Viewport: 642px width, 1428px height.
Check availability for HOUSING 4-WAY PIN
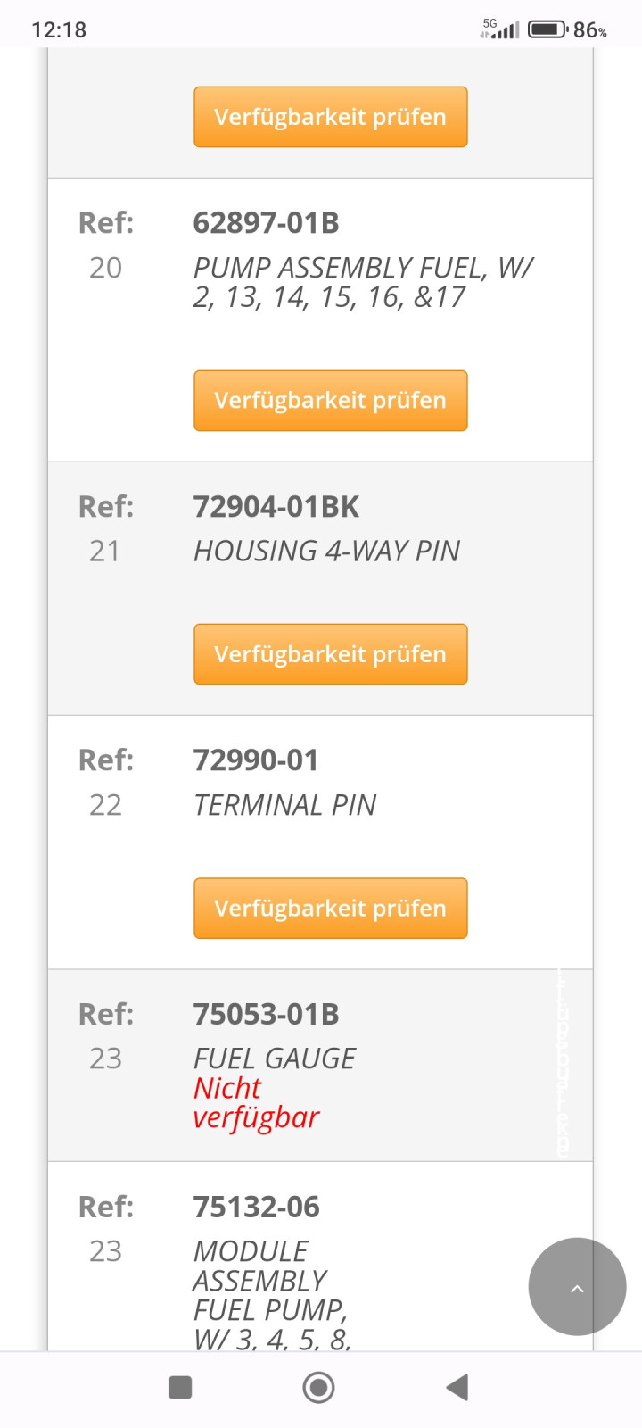coord(330,654)
